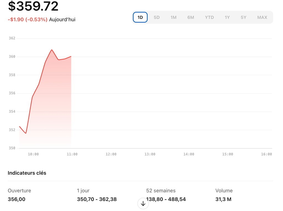The image size is (283, 211).
Task: Click the chart peak near 10:30
Action: coord(52,50)
